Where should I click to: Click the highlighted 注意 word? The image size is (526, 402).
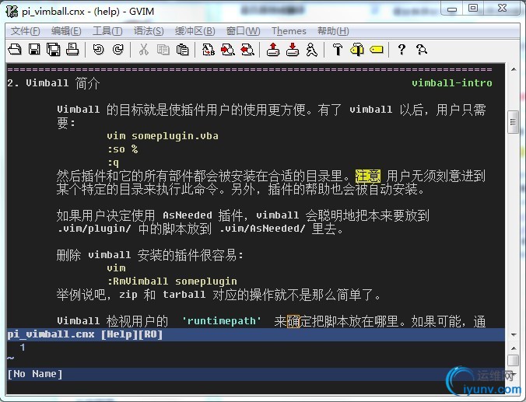click(368, 176)
